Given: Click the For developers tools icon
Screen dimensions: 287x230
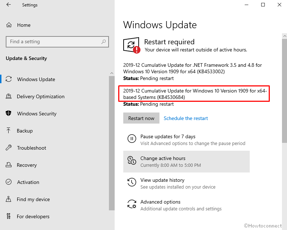Looking at the screenshot, I should pyautogui.click(x=8, y=216).
